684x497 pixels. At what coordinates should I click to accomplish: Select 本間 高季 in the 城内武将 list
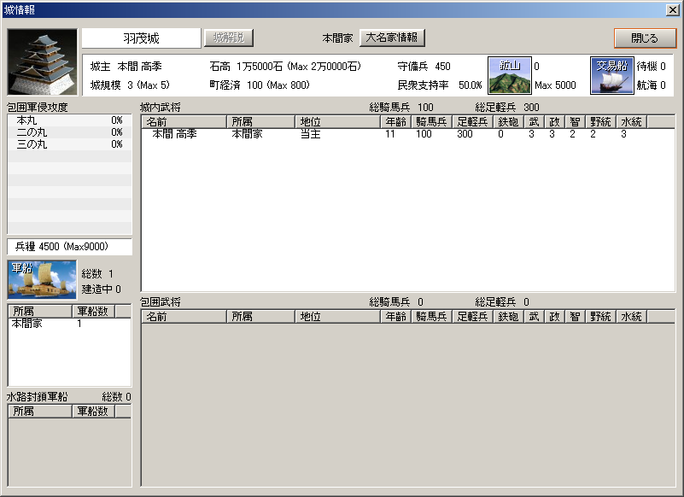tap(174, 134)
